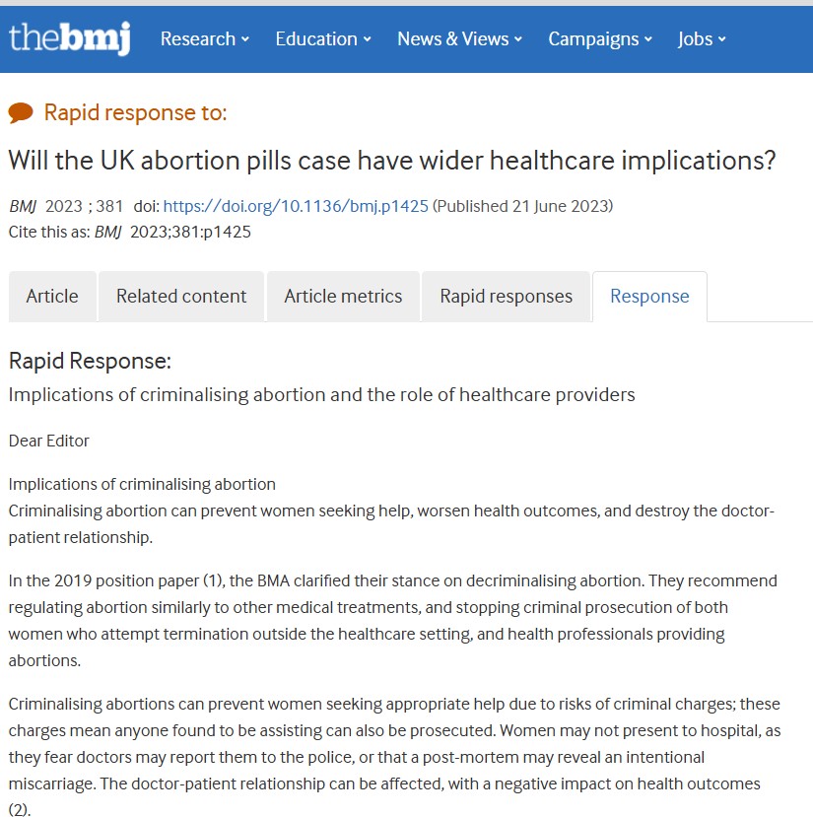The image size is (813, 817).
Task: Go to the Rapid responses tab
Action: 506,296
